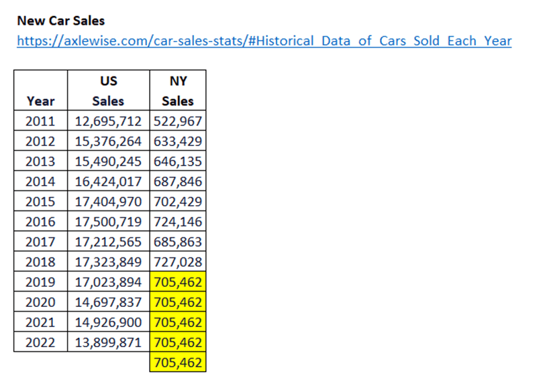This screenshot has height=378, width=547.
Task: Click the yellow cell below the 2022 row
Action: click(178, 363)
